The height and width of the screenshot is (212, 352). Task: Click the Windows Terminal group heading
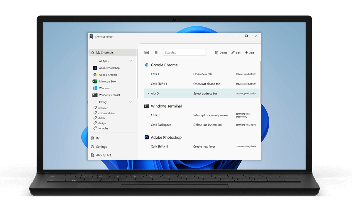pos(166,106)
